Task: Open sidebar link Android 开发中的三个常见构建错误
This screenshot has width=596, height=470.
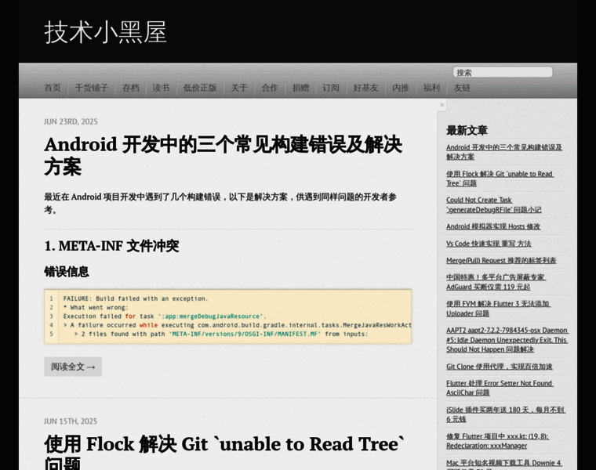Action: coord(504,152)
